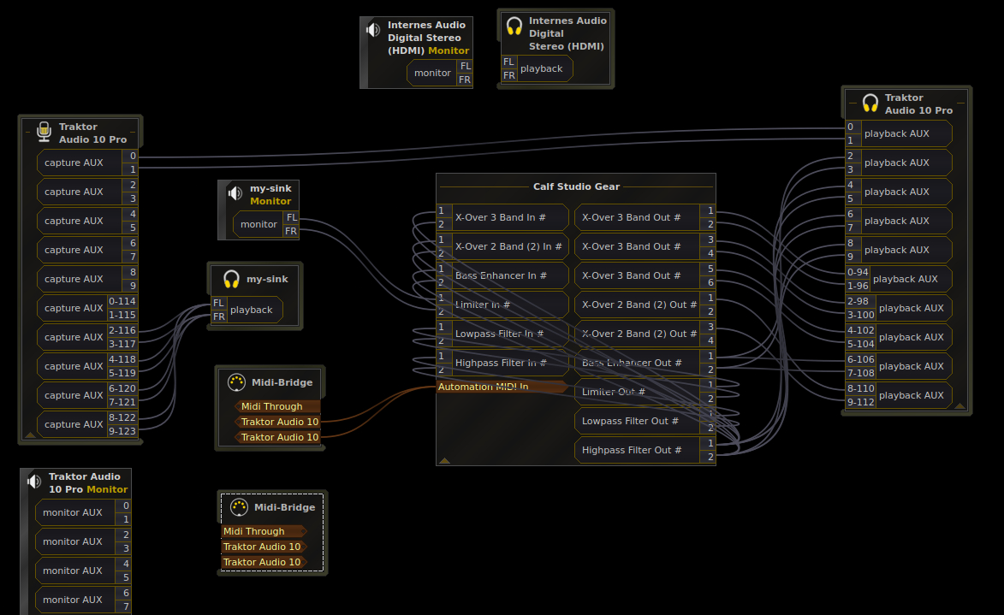Select the Automation MIDI In port
Image resolution: width=1004 pixels, height=615 pixels.
pyautogui.click(x=502, y=387)
